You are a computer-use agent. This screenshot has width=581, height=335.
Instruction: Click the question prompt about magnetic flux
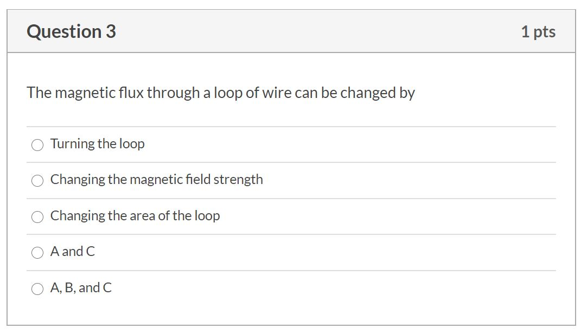[x=221, y=93]
